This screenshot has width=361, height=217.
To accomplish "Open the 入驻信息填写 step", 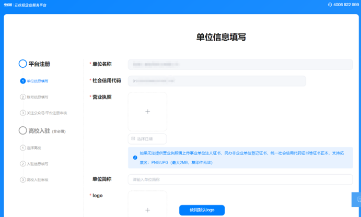I will [x=37, y=164].
